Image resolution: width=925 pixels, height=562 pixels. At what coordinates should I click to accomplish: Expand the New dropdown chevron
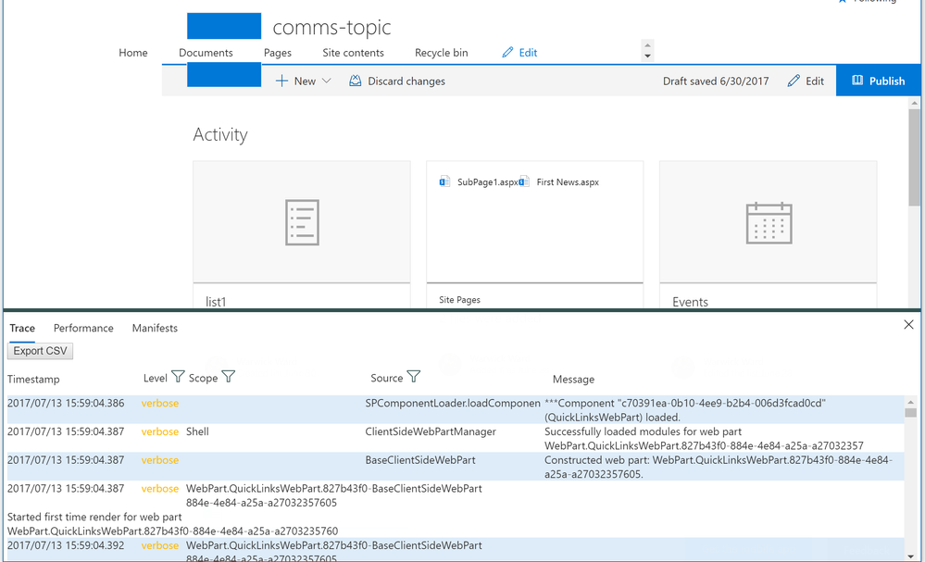pyautogui.click(x=326, y=81)
